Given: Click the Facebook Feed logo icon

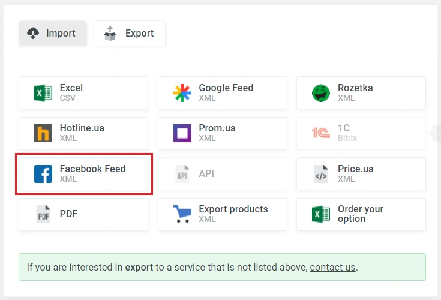Looking at the screenshot, I should pyautogui.click(x=43, y=174).
